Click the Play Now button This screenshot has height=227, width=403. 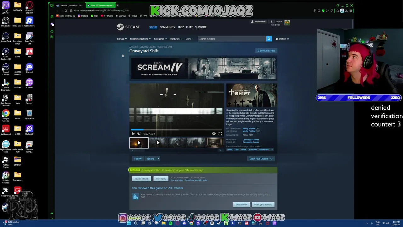(x=161, y=179)
